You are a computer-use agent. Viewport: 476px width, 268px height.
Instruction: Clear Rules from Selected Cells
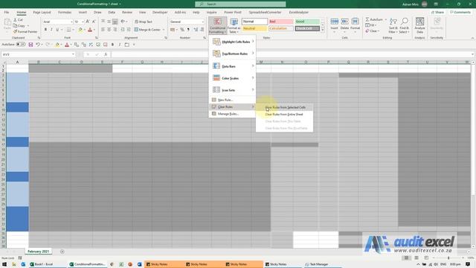[285, 107]
